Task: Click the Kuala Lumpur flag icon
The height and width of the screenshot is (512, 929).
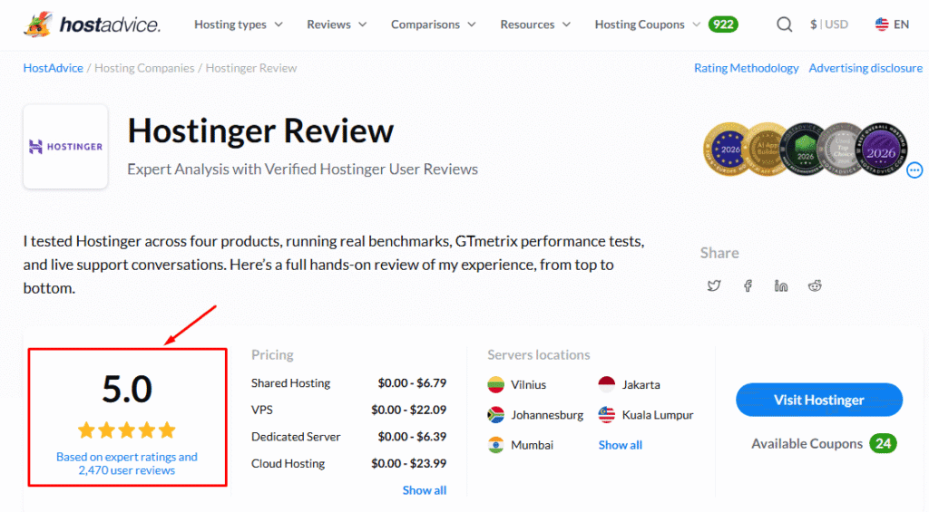Action: pos(607,415)
